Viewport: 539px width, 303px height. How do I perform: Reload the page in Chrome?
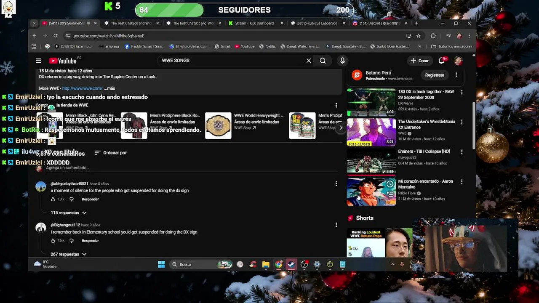coord(55,36)
